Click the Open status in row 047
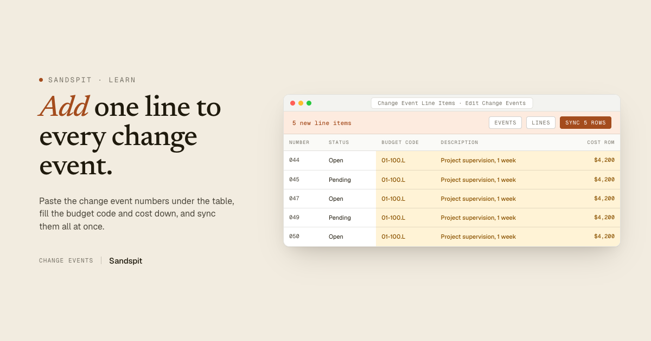This screenshot has width=651, height=341. (336, 199)
